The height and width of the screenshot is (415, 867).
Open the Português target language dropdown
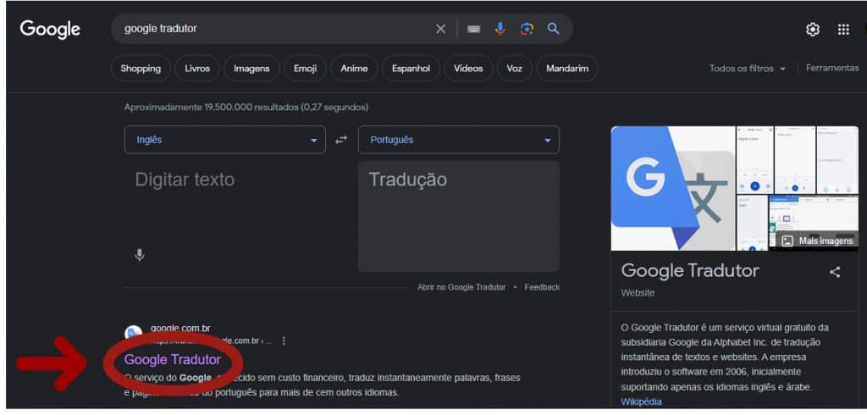[x=458, y=140]
